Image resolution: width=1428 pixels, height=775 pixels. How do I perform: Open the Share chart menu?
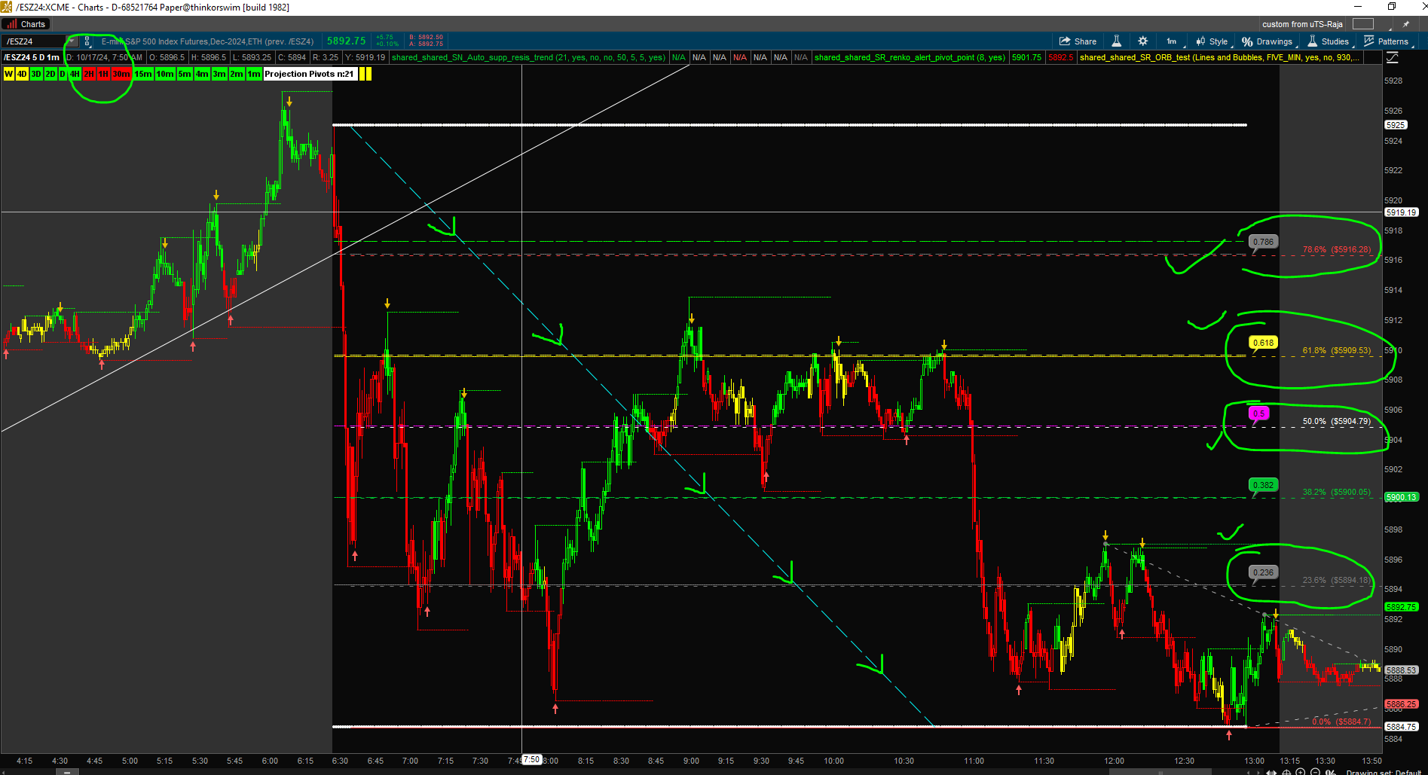click(1078, 41)
